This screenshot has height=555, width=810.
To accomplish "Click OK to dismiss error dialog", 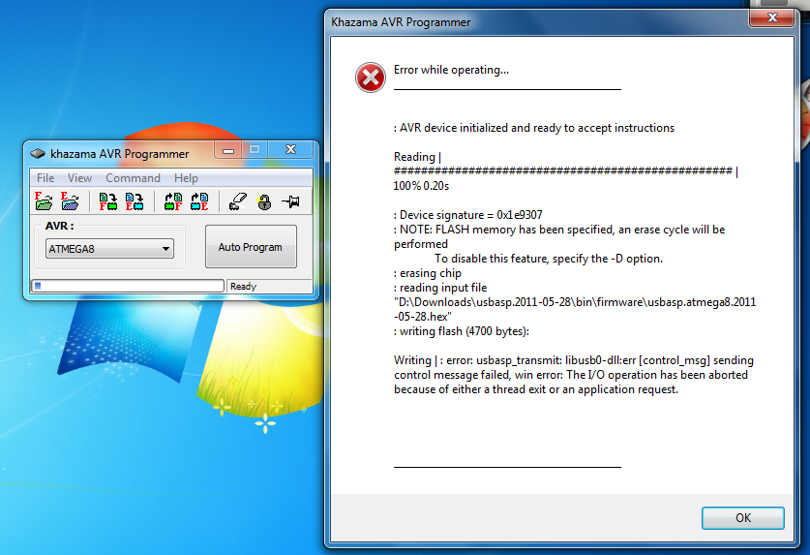I will tap(743, 518).
